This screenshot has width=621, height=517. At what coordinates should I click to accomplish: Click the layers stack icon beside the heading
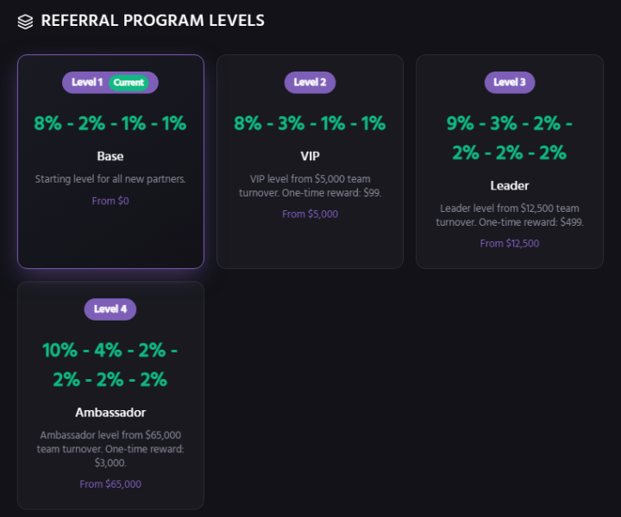(x=25, y=21)
